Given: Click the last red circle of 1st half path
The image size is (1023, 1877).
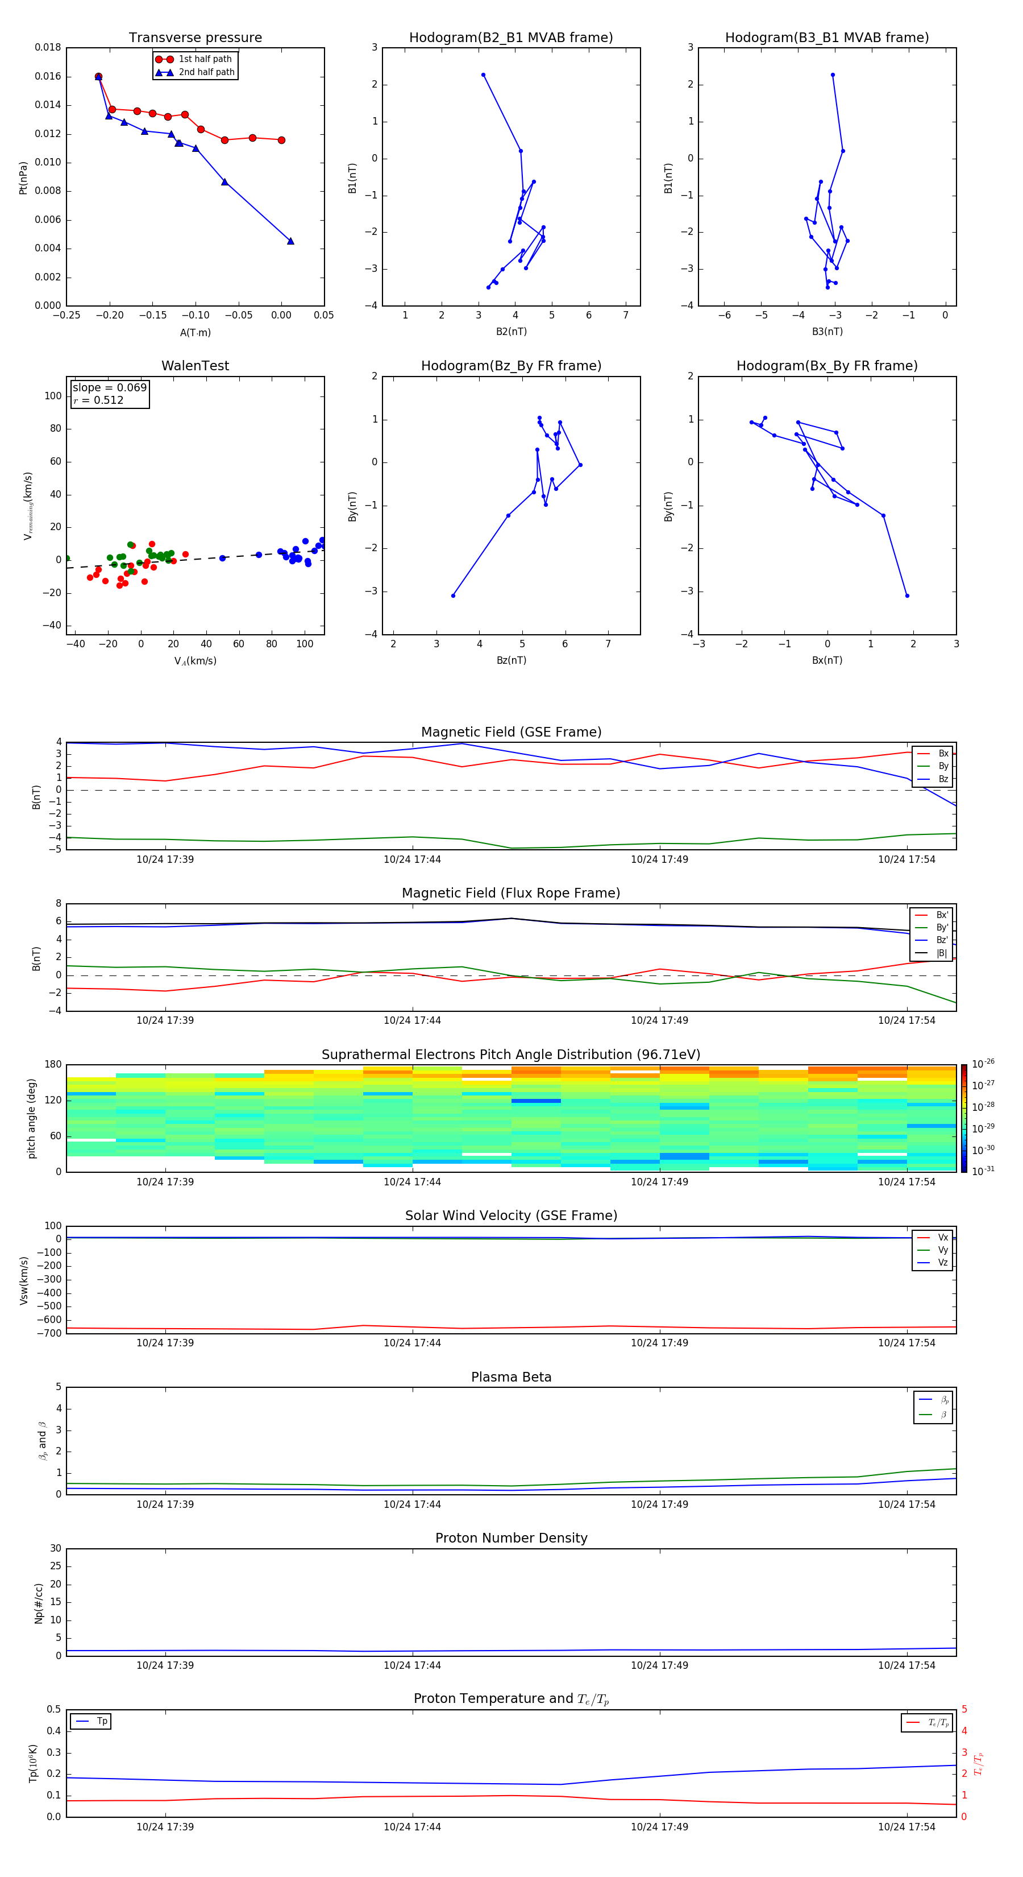Looking at the screenshot, I should coord(281,140).
